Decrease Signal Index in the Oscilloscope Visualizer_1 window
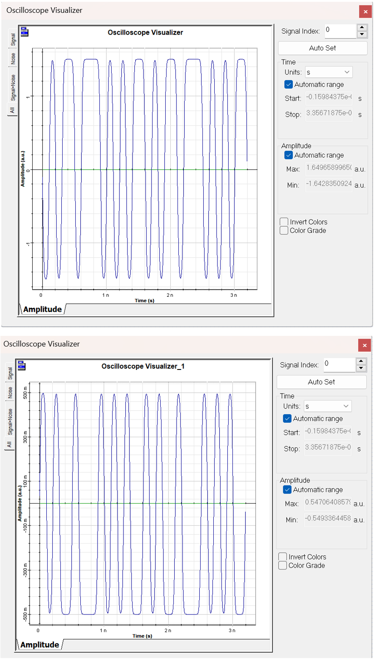The height and width of the screenshot is (659, 374). click(x=361, y=369)
